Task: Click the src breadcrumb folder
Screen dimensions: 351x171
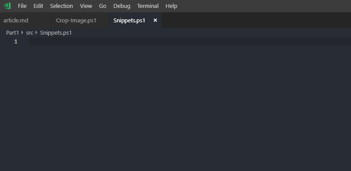Action: [29, 33]
